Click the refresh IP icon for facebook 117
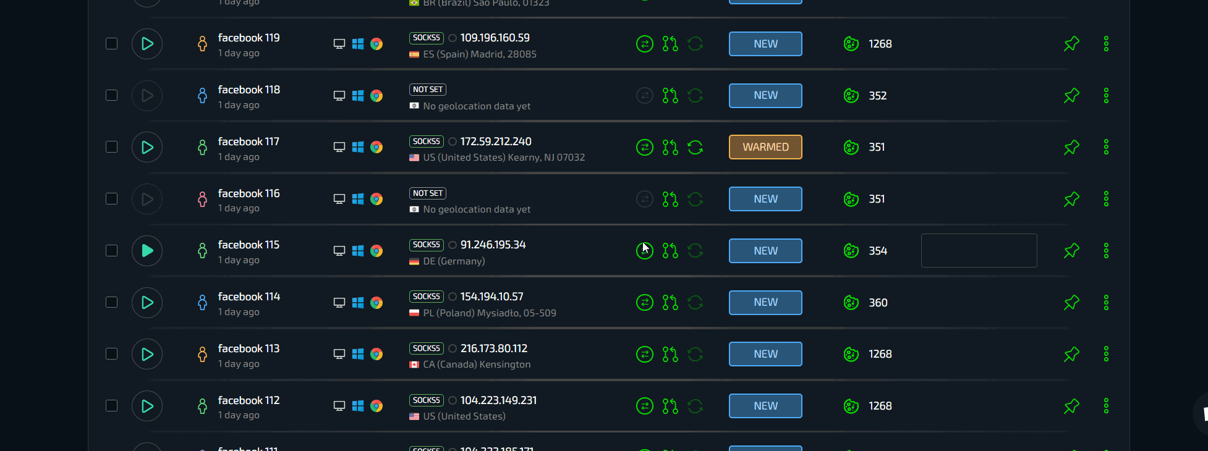Image resolution: width=1208 pixels, height=451 pixels. click(695, 148)
